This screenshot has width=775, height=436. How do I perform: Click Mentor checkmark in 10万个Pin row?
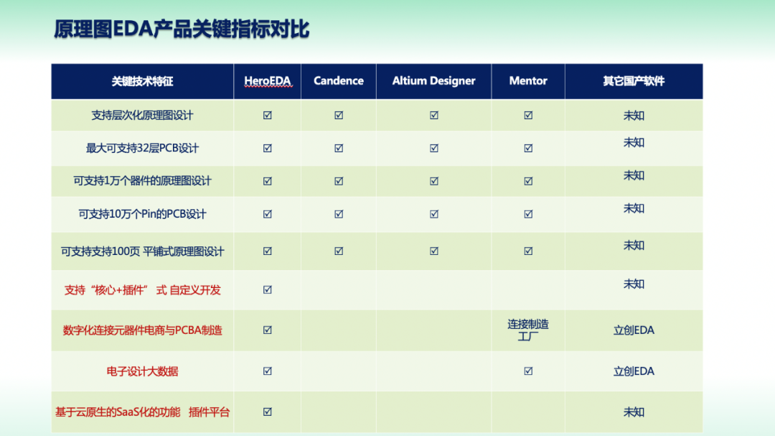(528, 214)
